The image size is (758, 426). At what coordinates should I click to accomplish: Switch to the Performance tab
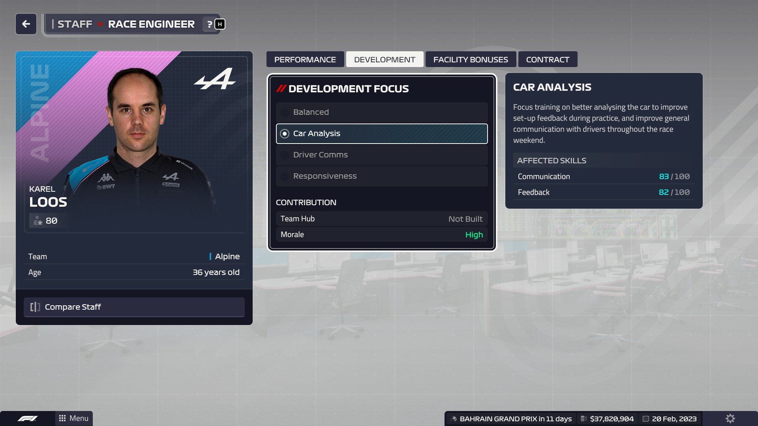click(305, 59)
